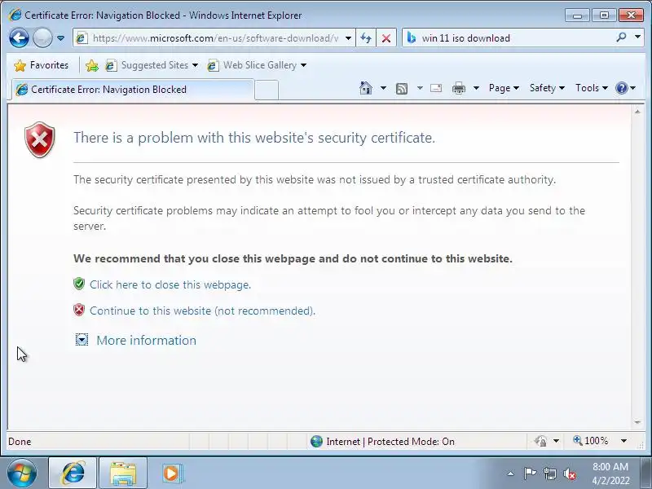Open the Page menu
The width and height of the screenshot is (652, 489).
point(504,88)
